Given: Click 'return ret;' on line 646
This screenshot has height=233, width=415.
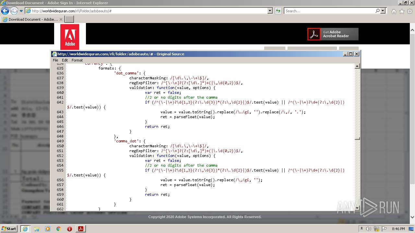Looking at the screenshot, I should 157,127.
